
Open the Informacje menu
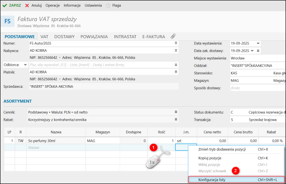pos(72,5)
